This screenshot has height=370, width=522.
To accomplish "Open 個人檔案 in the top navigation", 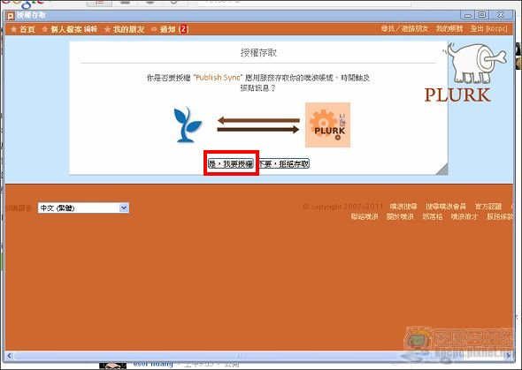I will coord(66,29).
